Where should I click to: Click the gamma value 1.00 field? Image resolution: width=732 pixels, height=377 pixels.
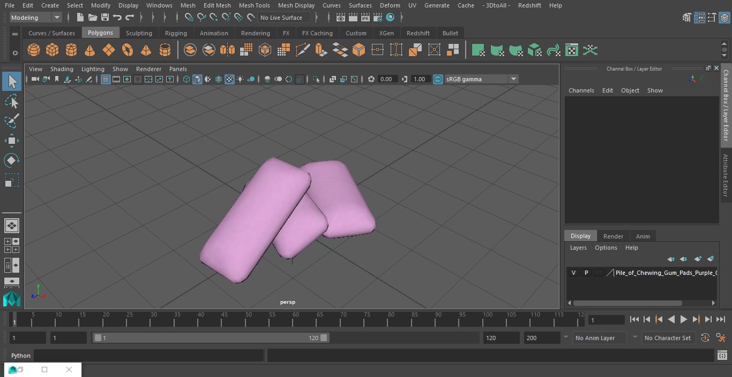point(419,79)
